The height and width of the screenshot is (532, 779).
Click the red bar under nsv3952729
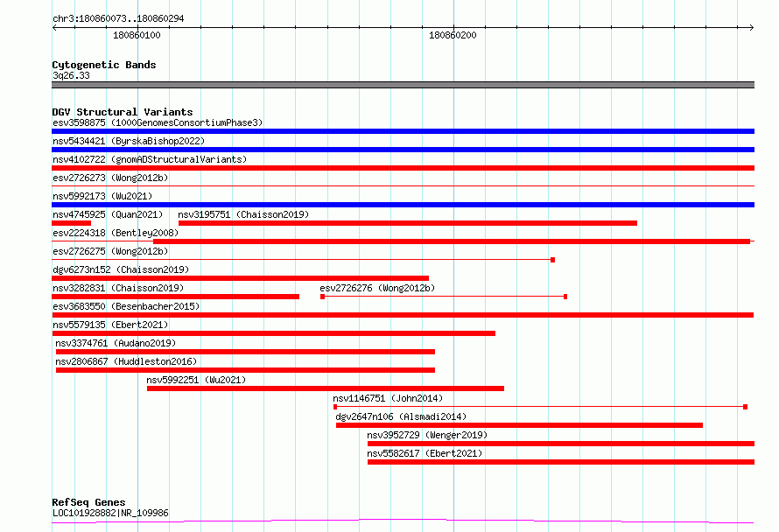pos(561,444)
